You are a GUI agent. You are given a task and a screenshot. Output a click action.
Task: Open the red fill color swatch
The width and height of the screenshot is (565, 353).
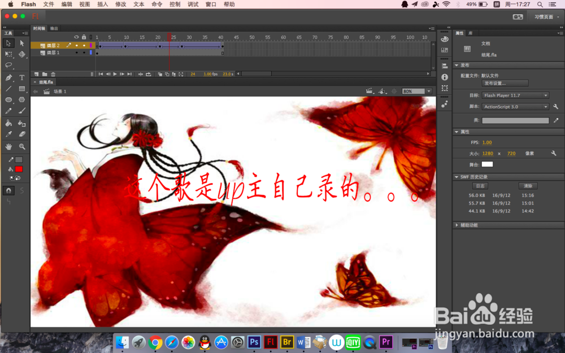(19, 169)
